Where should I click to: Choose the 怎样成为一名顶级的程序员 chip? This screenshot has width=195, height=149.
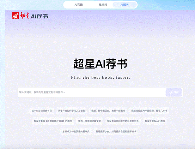76,131
